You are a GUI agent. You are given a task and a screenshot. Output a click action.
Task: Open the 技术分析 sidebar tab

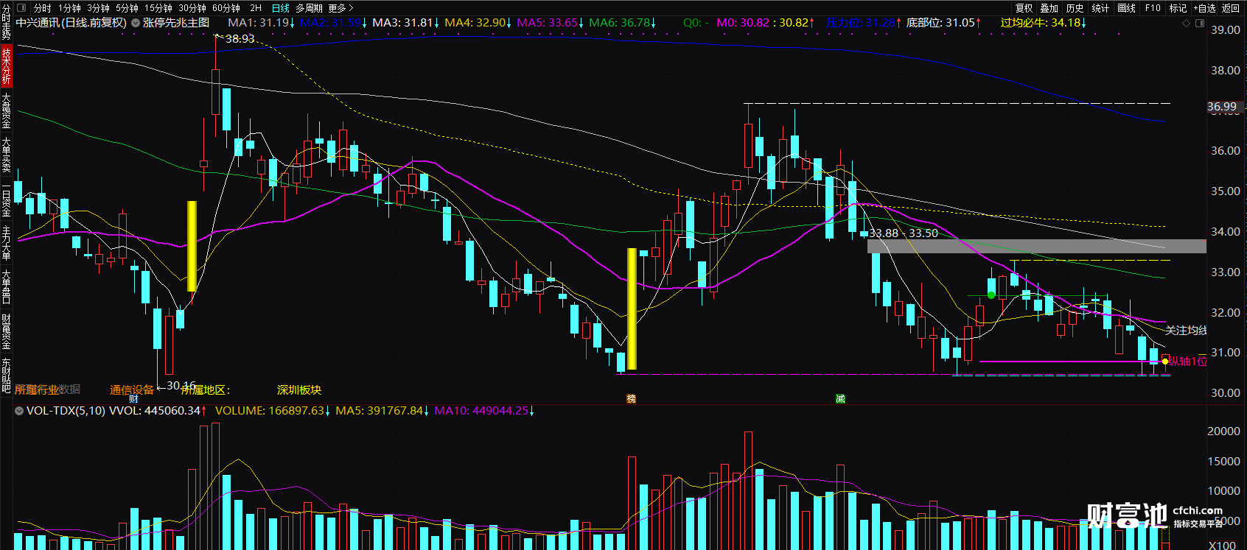[6, 66]
